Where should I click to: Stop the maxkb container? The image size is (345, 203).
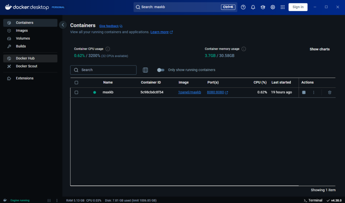(304, 92)
